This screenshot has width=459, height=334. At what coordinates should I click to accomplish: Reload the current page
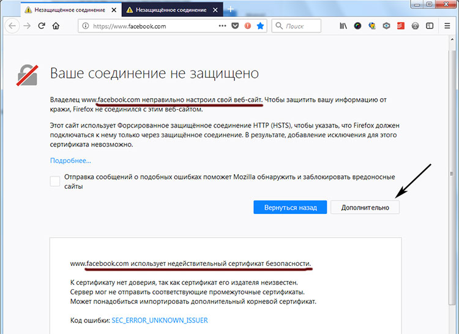[x=42, y=26]
